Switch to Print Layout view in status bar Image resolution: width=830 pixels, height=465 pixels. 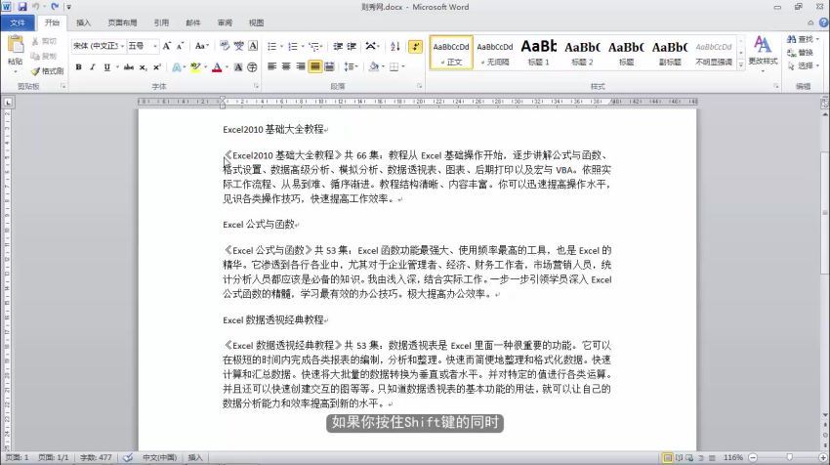coord(668,457)
